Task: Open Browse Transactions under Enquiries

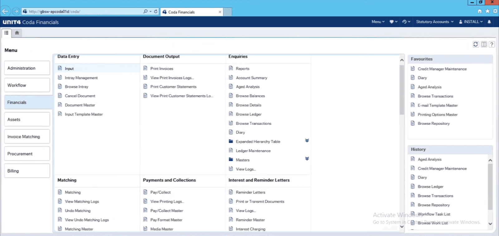Action: coord(254,124)
